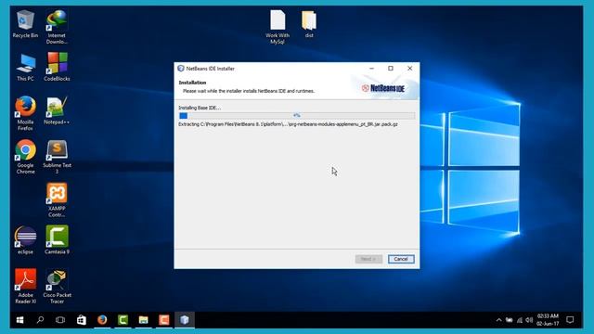594x334 pixels.
Task: Switch to Camtasia on the taskbar
Action: point(123,320)
